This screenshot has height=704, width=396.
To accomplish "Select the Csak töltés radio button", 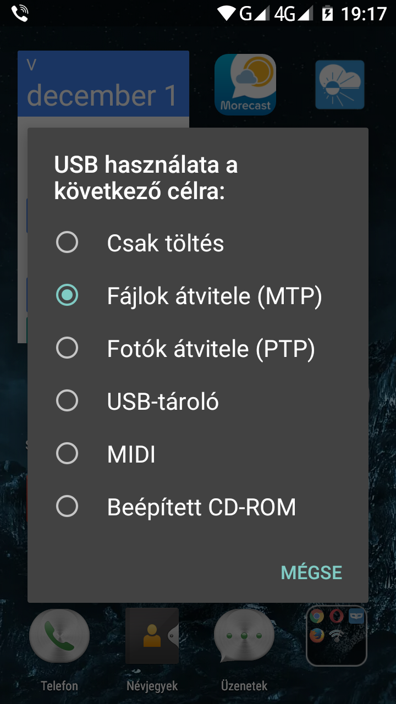I will (x=67, y=243).
